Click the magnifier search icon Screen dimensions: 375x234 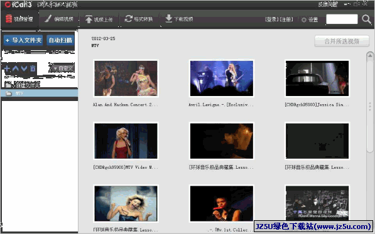click(366, 19)
